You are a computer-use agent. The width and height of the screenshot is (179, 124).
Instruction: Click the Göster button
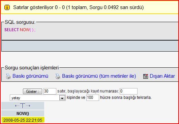(32, 91)
